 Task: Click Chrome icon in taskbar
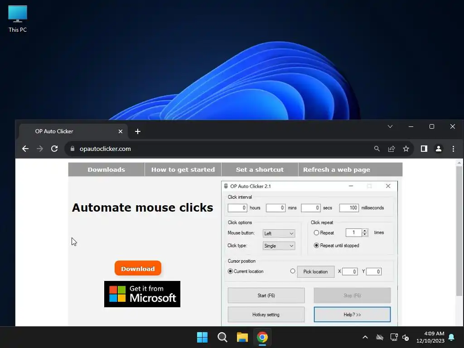(262, 337)
